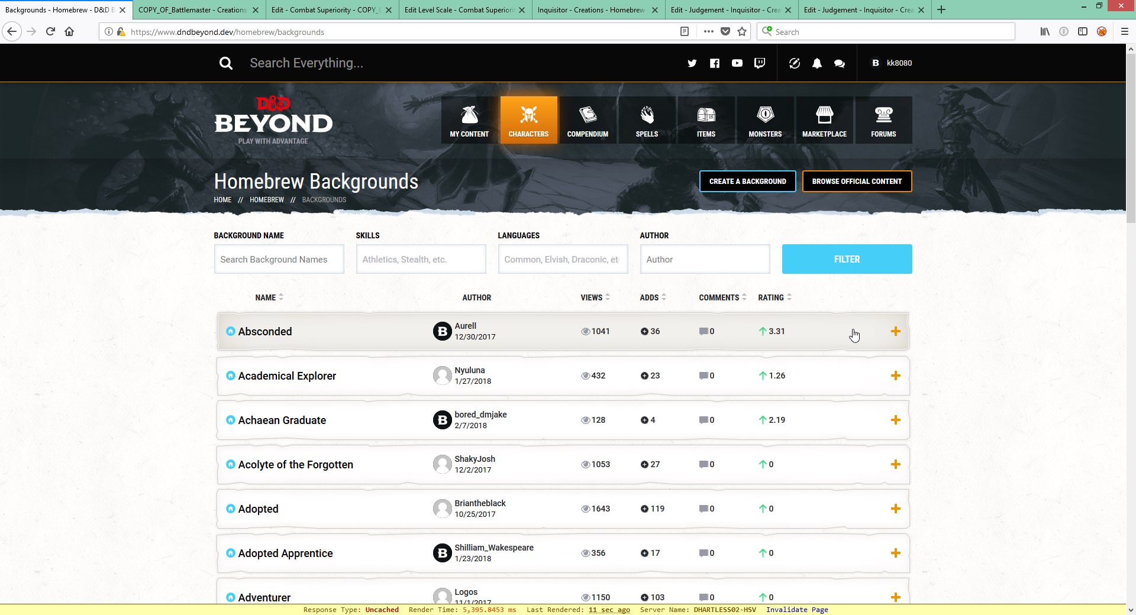This screenshot has height=615, width=1136.
Task: Go to Homebrew breadcrumb link
Action: click(x=267, y=200)
